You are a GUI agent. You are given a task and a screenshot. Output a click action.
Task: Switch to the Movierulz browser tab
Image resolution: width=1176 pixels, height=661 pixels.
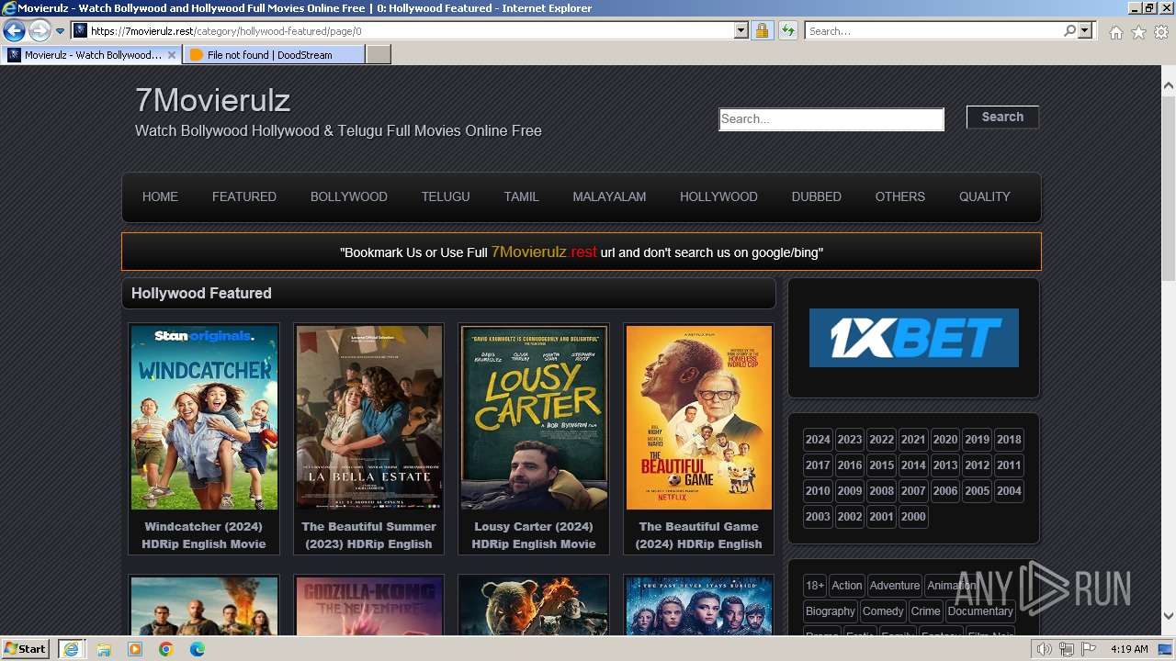click(x=92, y=55)
